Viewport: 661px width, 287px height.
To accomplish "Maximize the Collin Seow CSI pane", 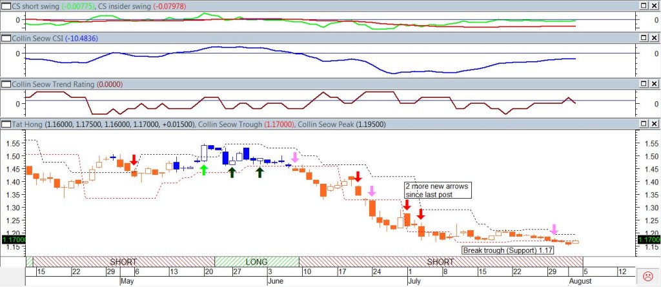I will click(x=644, y=38).
